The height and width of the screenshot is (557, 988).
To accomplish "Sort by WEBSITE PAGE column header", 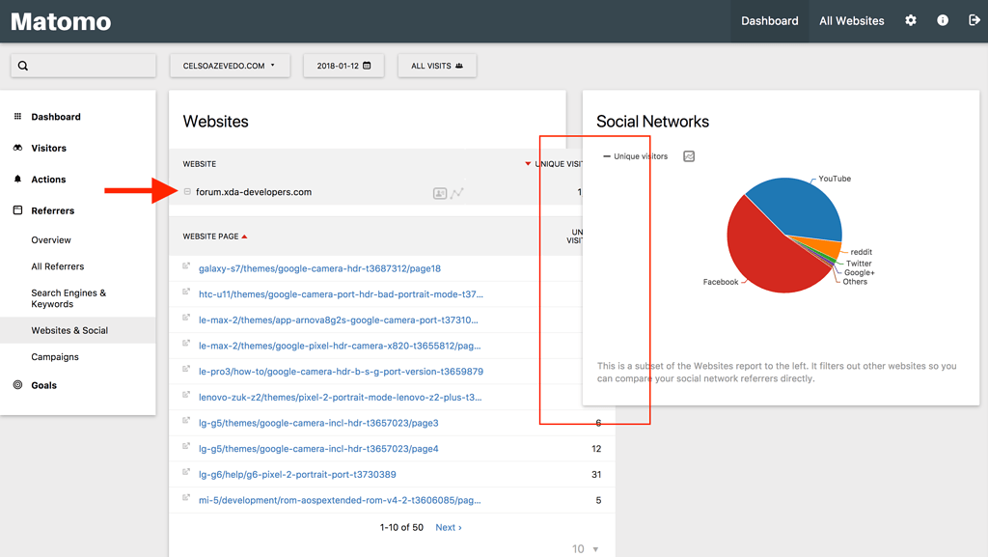I will pyautogui.click(x=215, y=237).
